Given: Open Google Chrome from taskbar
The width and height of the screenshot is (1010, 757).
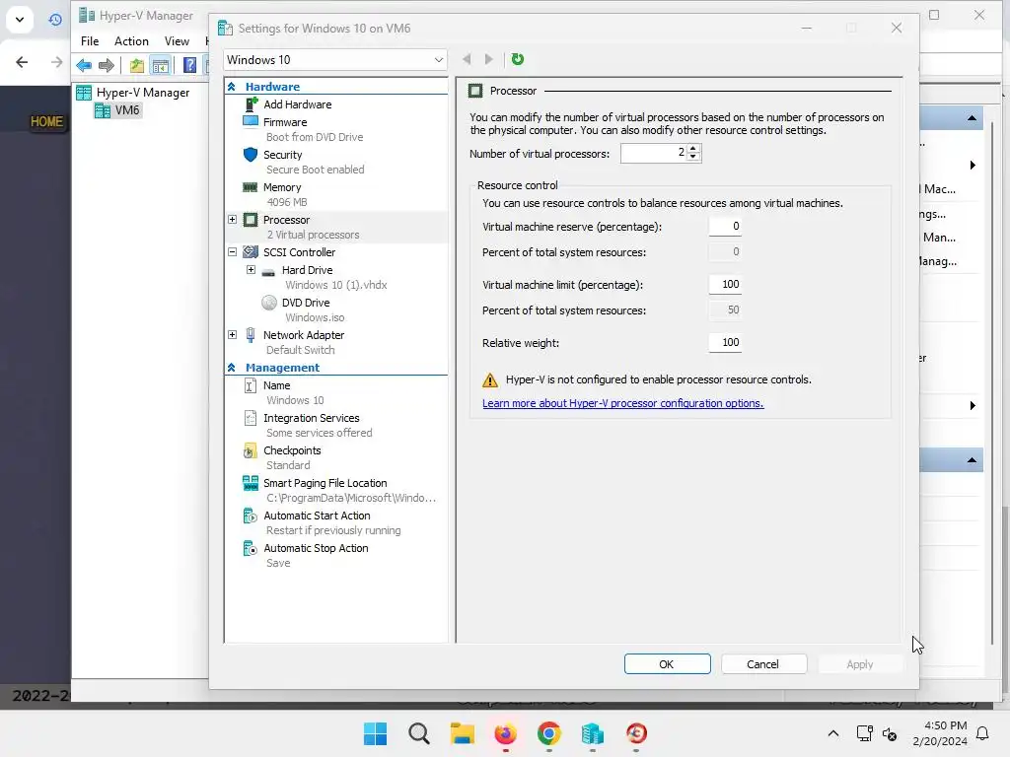Looking at the screenshot, I should point(548,733).
